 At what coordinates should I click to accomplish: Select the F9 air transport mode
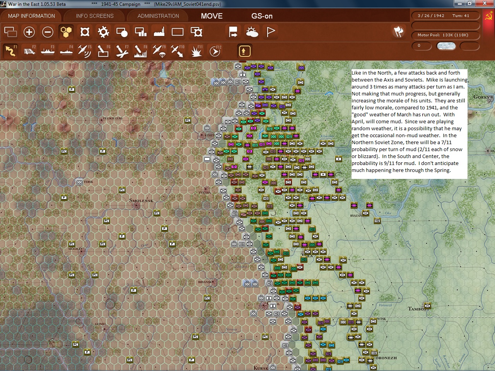tap(159, 51)
